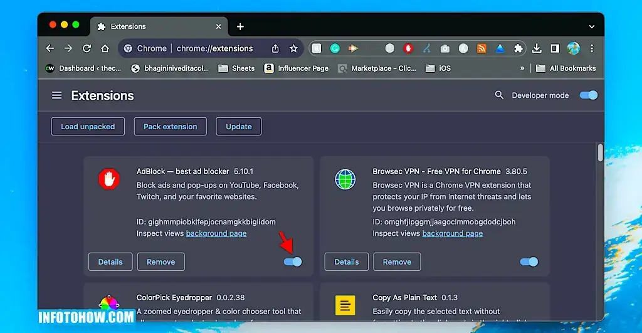Open the bhagininiveditacol bookmark

[x=170, y=68]
